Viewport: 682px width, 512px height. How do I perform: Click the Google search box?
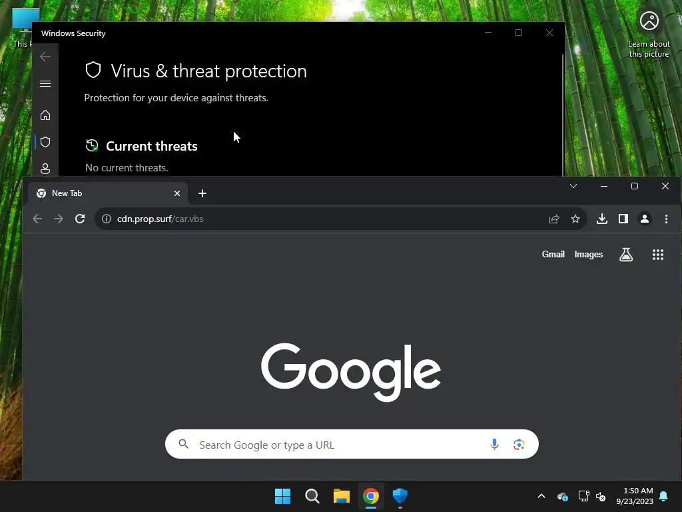click(x=352, y=444)
